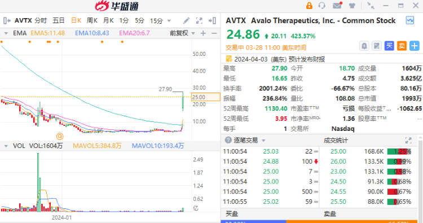Add AVTX with blue plus icon
The width and height of the screenshot is (423, 223).
415,46
